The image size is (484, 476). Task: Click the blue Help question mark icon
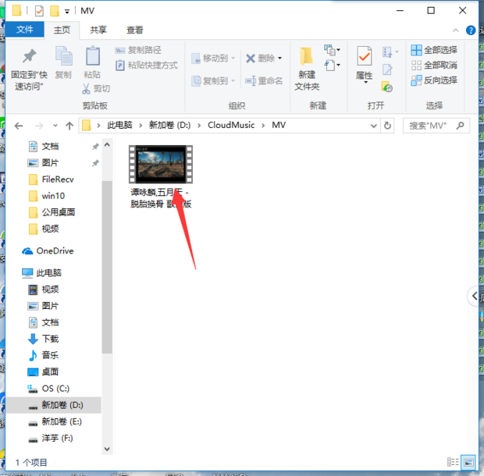(x=471, y=30)
